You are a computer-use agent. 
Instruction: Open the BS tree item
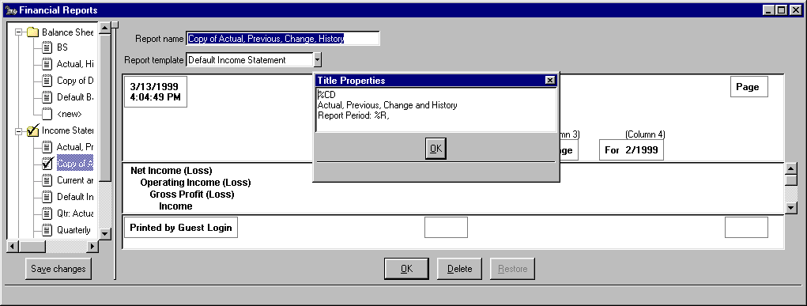click(x=62, y=47)
